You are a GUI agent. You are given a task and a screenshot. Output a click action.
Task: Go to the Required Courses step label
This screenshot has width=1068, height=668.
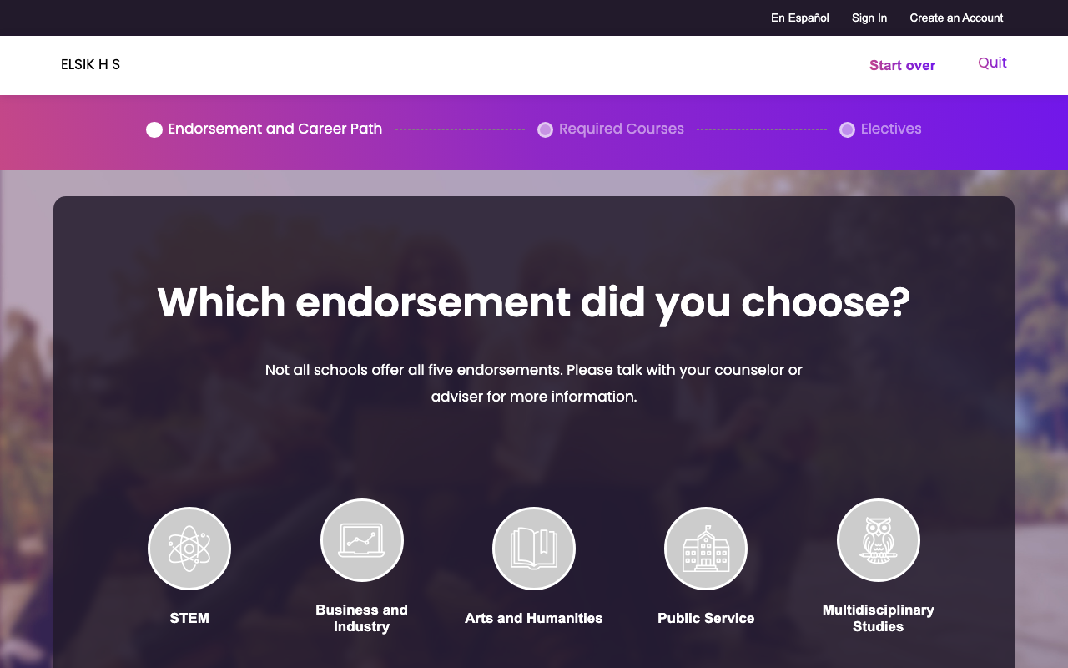coord(622,129)
